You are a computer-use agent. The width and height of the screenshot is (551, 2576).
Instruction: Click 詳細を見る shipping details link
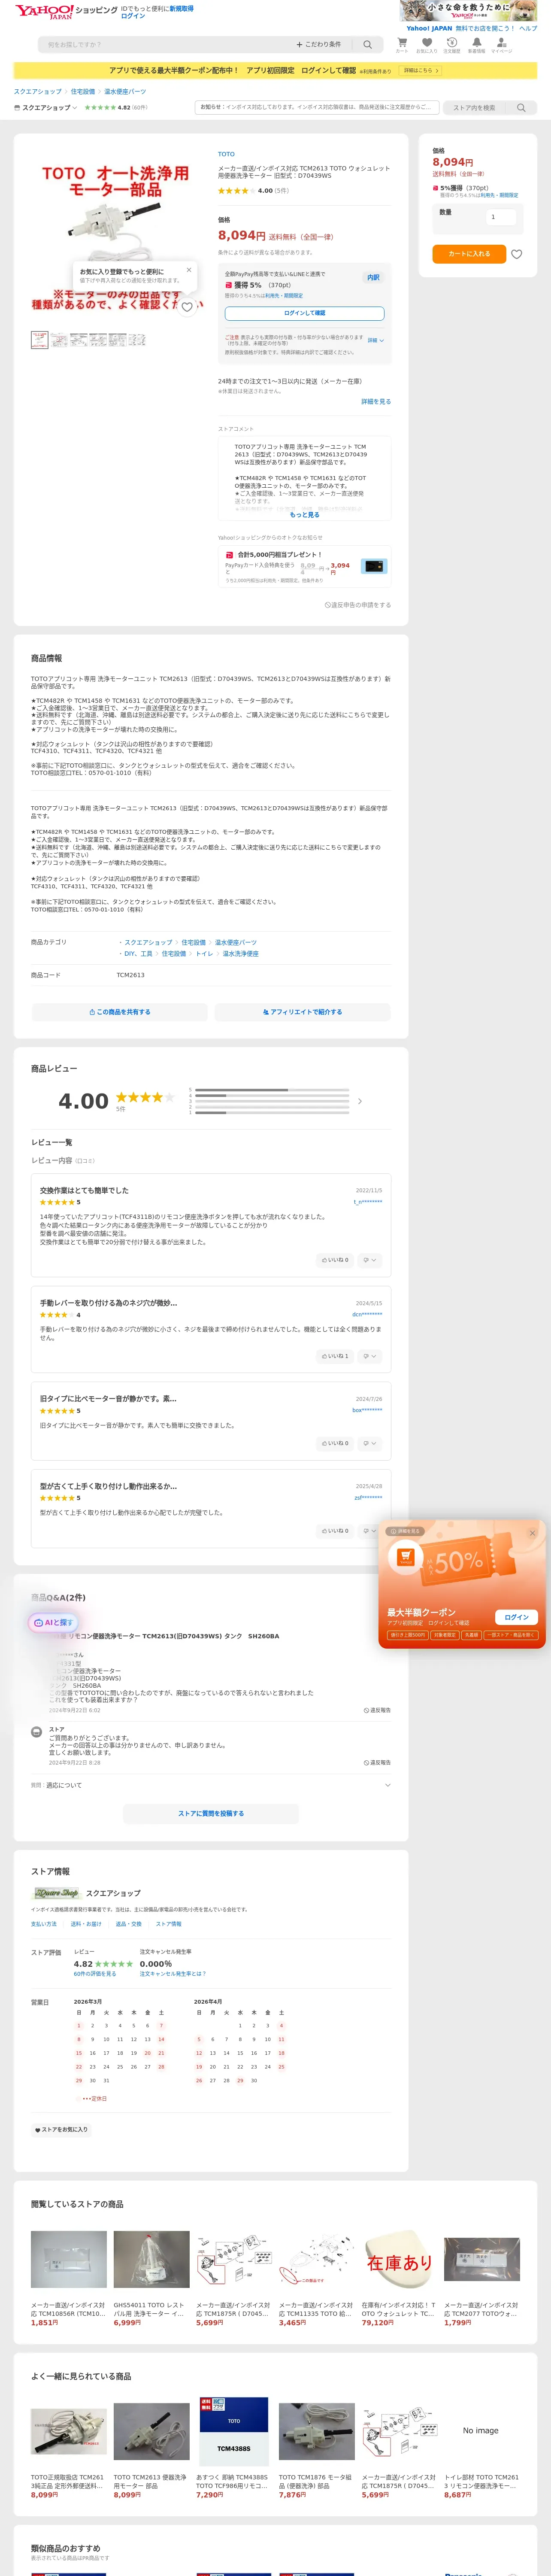[376, 401]
